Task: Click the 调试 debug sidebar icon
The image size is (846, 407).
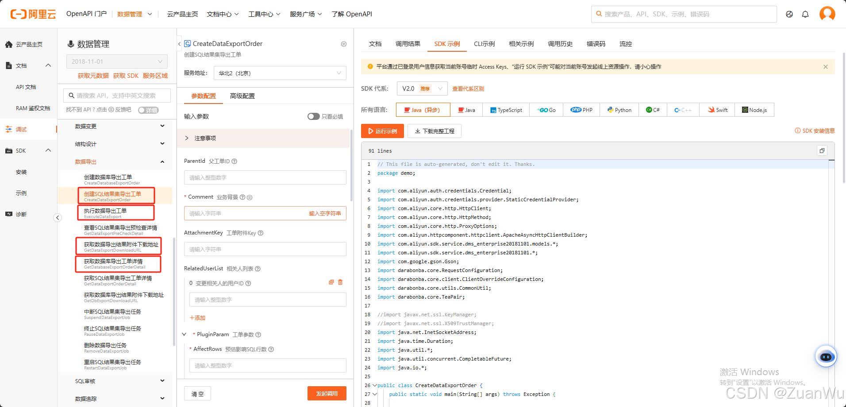Action: (x=9, y=129)
